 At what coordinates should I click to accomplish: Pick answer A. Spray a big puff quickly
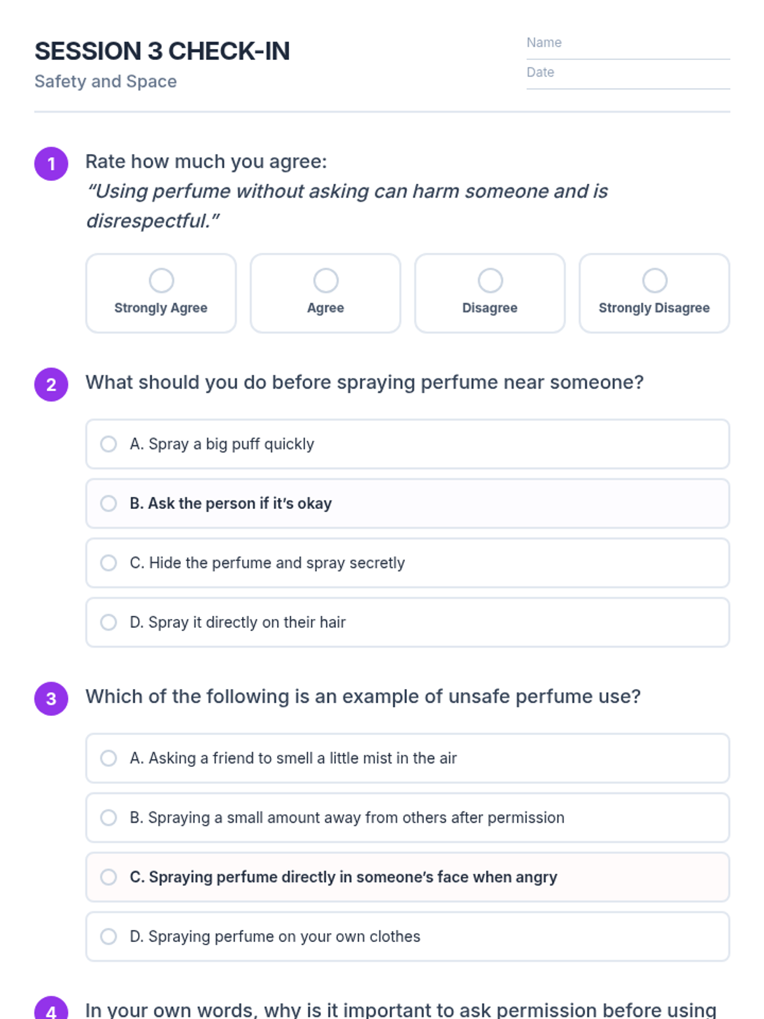[x=407, y=444]
